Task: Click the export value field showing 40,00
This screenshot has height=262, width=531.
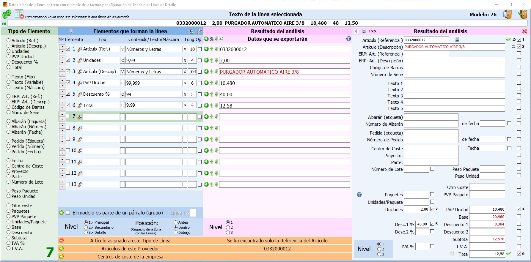Action: 284,94
